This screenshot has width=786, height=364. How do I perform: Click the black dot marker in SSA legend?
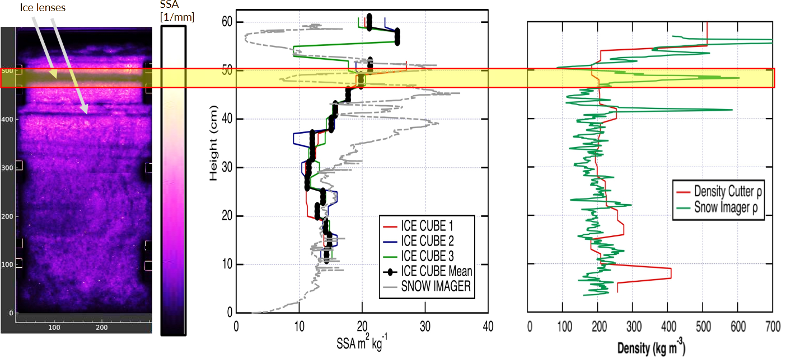click(x=390, y=271)
